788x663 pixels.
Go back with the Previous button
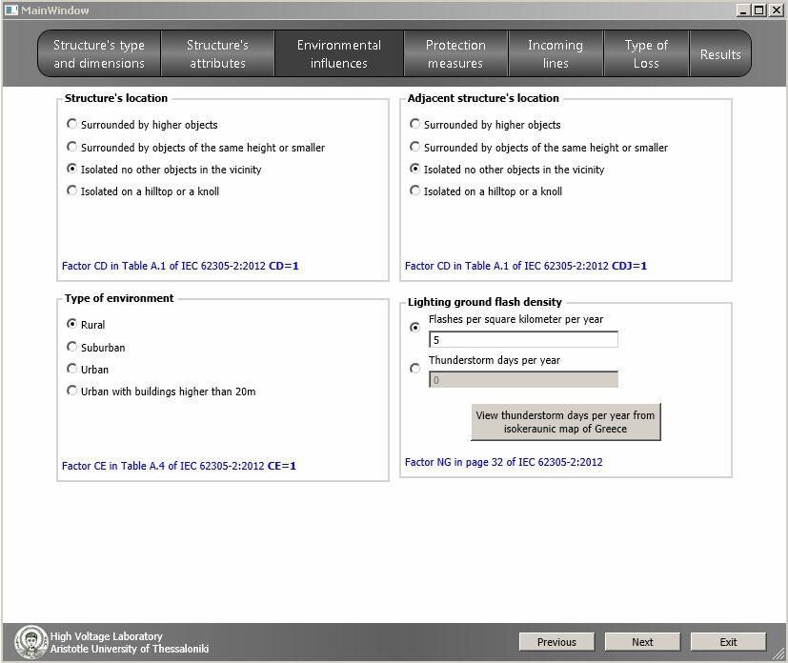pyautogui.click(x=556, y=642)
